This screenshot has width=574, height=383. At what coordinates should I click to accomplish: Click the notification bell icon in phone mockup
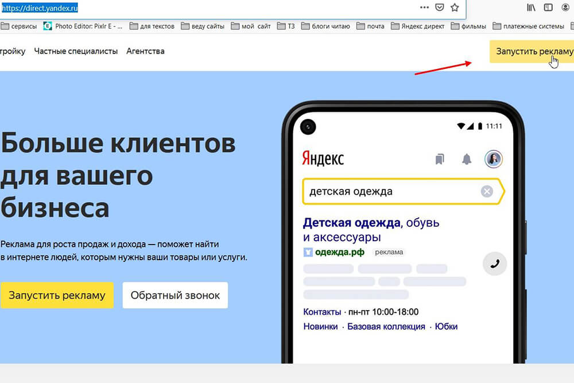466,159
